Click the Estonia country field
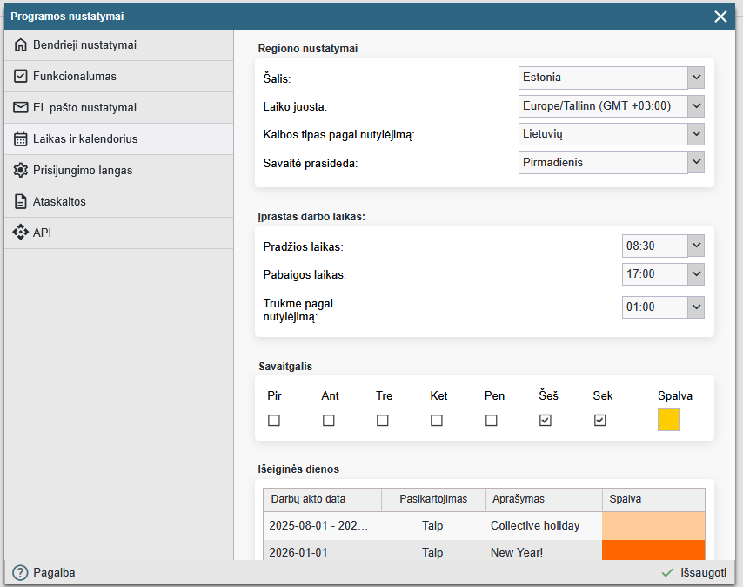743x587 pixels. 603,78
